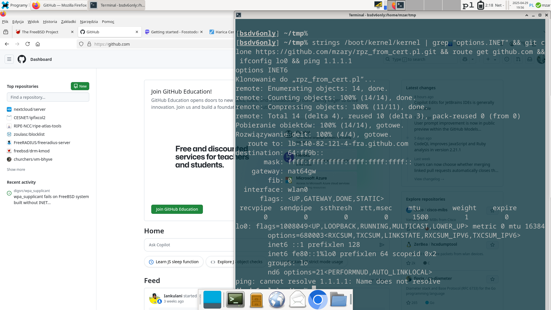Open freebsd/drm-kmod repository
Viewport: 551px width, 310px height.
pyautogui.click(x=32, y=151)
